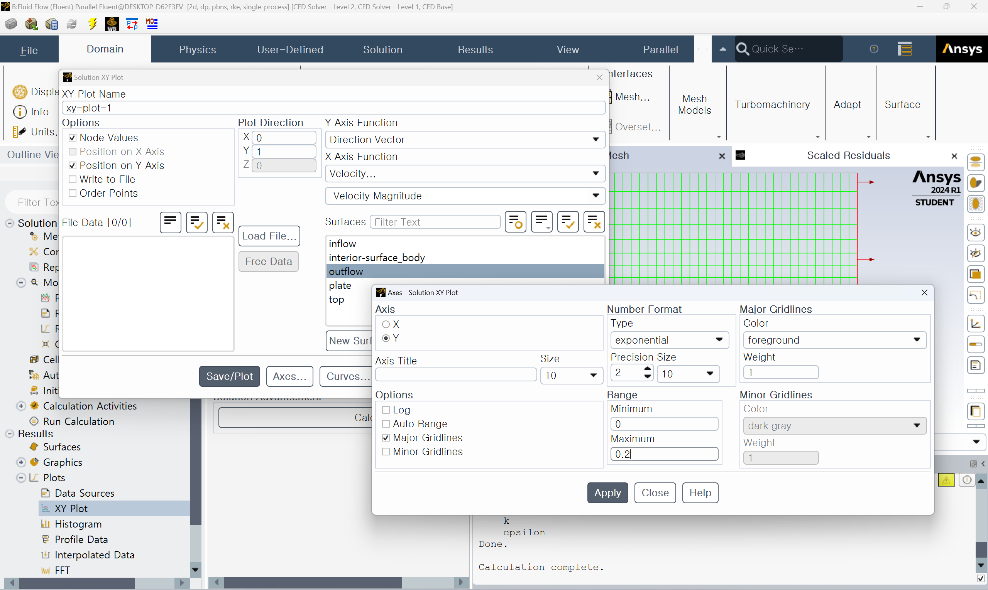Click the refresh arrows toolbar icon
The height and width of the screenshot is (590, 988).
click(72, 24)
